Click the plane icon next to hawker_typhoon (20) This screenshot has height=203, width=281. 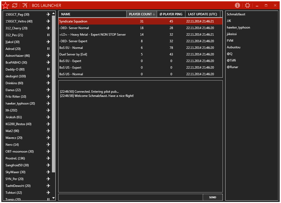(48, 103)
